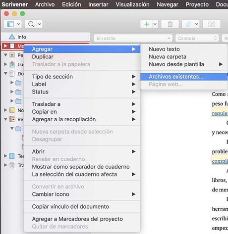The width and height of the screenshot is (228, 234).
Task: Click the yellow Notes icon in binder
Action: (12, 110)
